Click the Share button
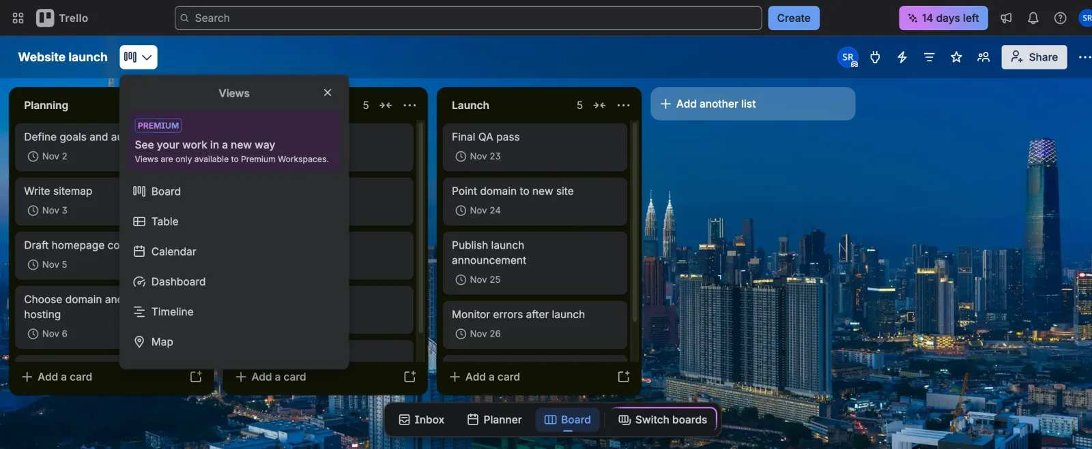This screenshot has width=1092, height=449. [1035, 57]
